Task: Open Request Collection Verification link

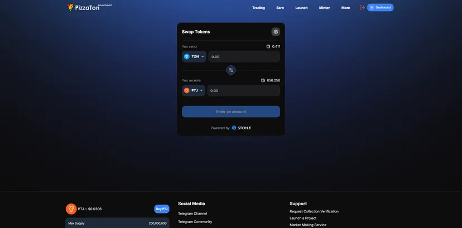Action: 314,211
